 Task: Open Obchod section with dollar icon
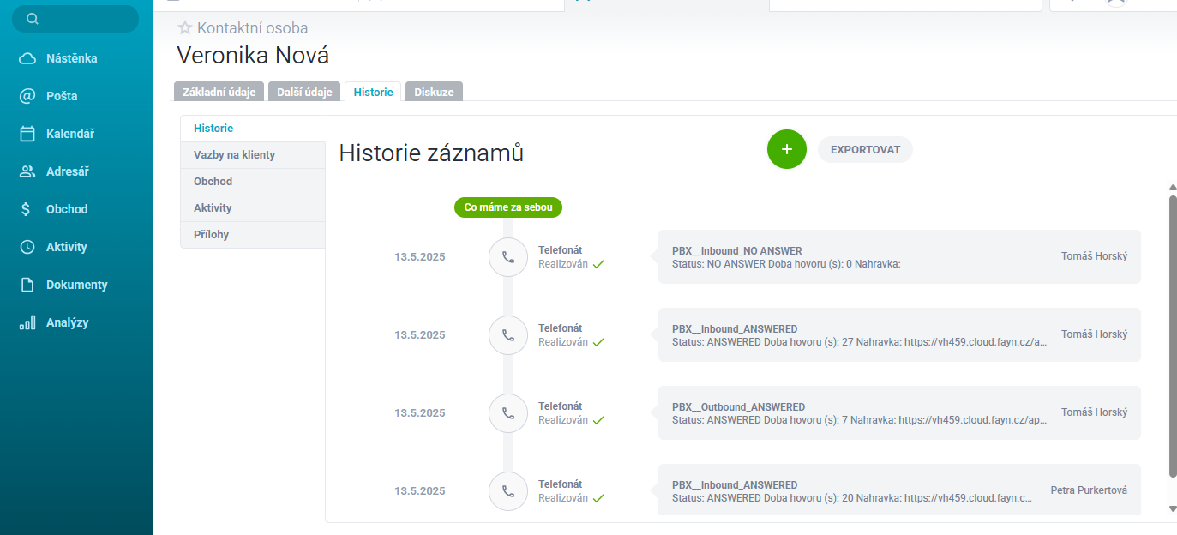(66, 209)
